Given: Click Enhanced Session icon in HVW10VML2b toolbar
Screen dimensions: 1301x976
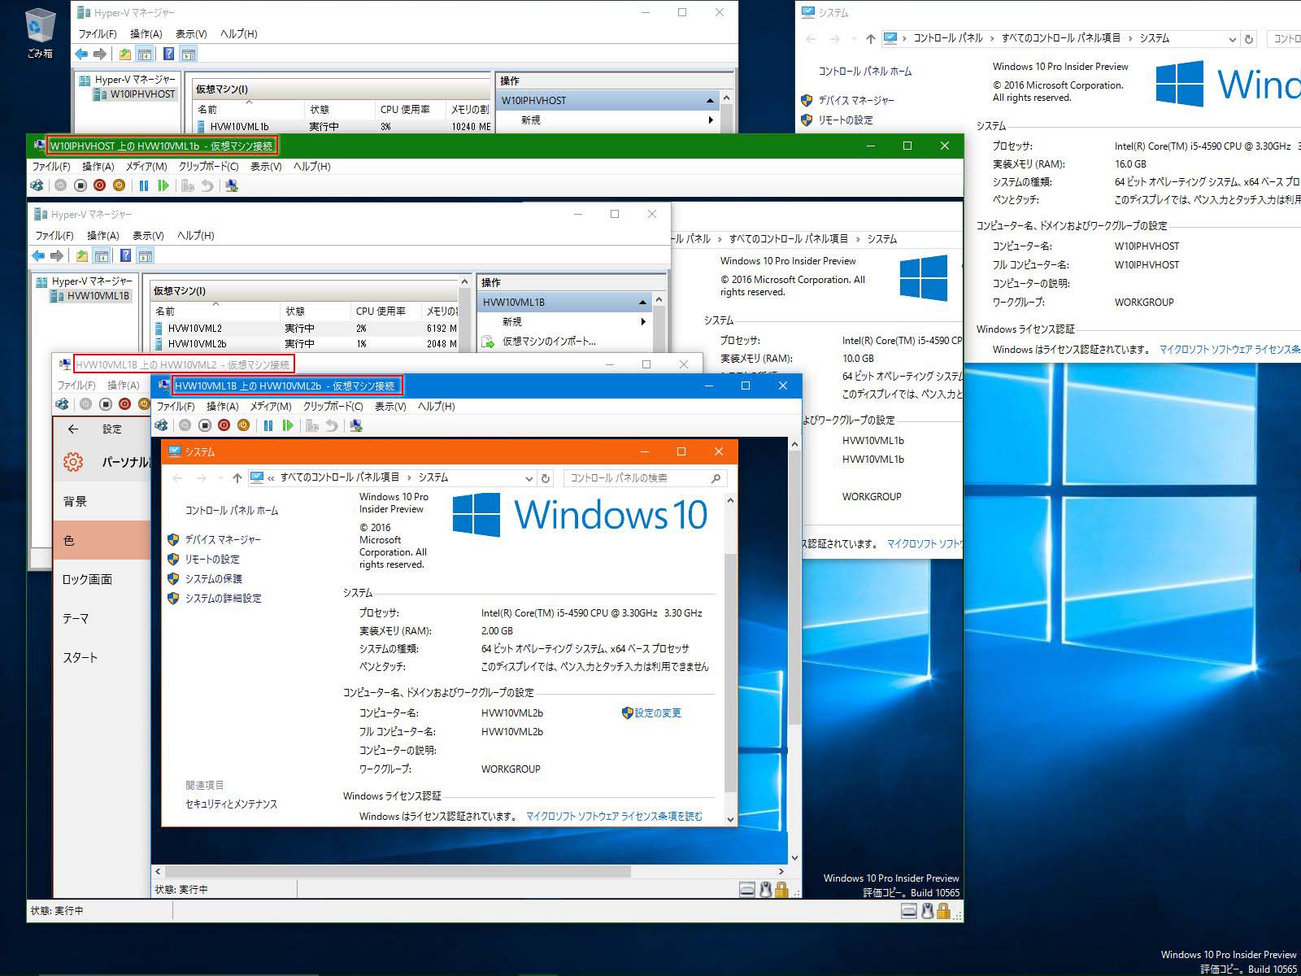Looking at the screenshot, I should coord(356,425).
